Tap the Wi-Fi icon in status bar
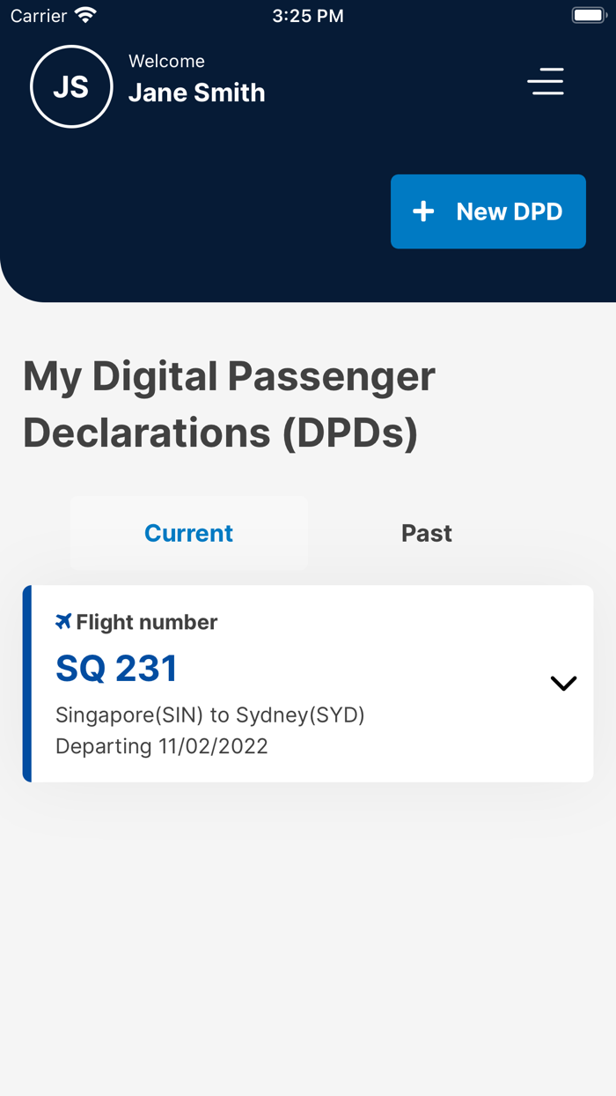The height and width of the screenshot is (1096, 616). pyautogui.click(x=84, y=14)
